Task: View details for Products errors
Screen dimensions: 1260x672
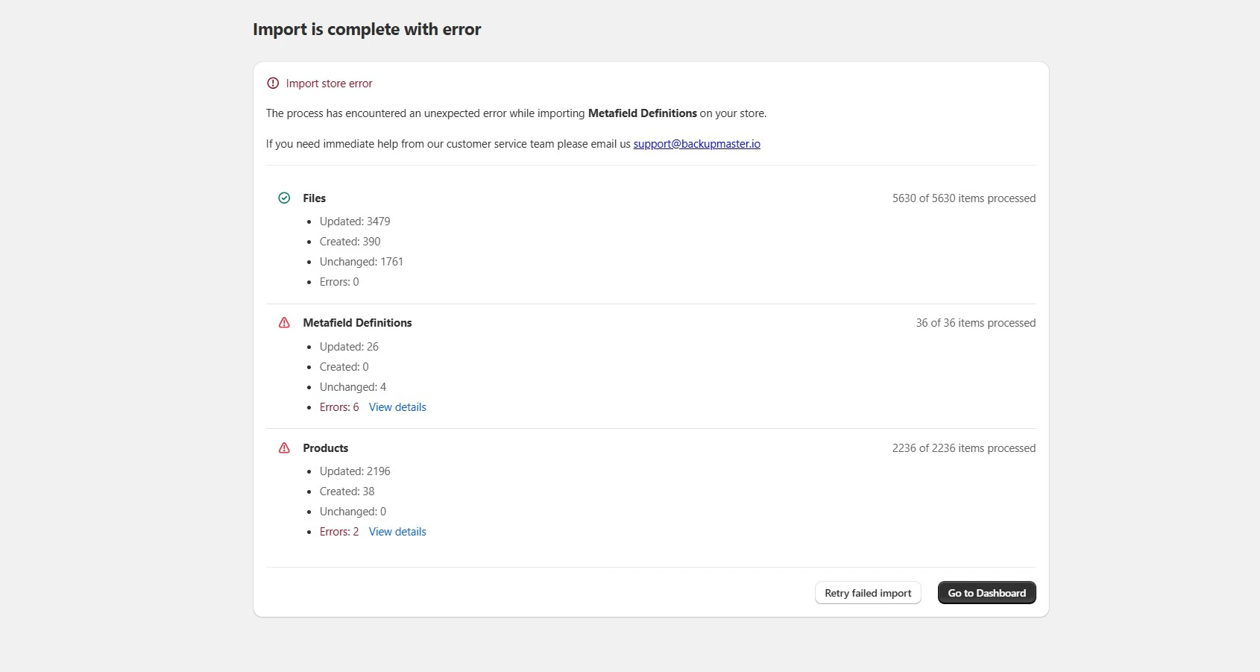Action: tap(397, 532)
